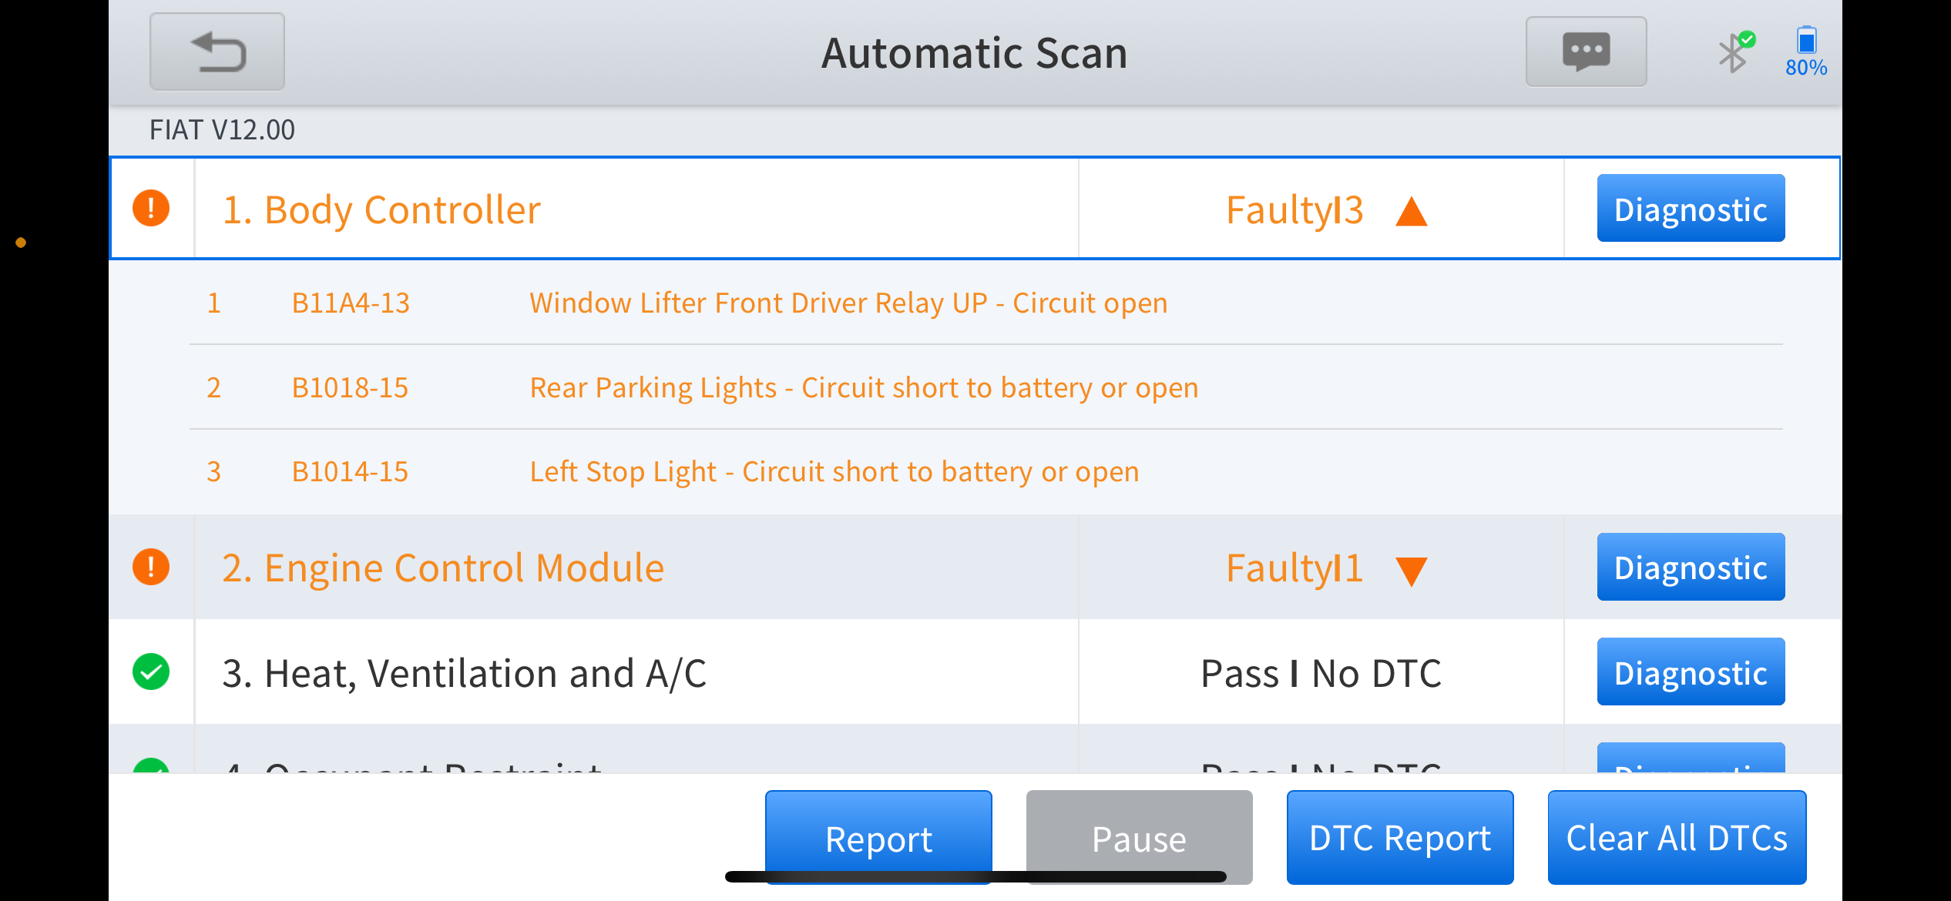1951x901 pixels.
Task: Tap the back arrow button
Action: coord(217,52)
